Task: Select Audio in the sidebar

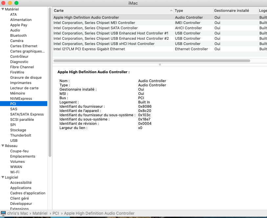Action: [15, 30]
